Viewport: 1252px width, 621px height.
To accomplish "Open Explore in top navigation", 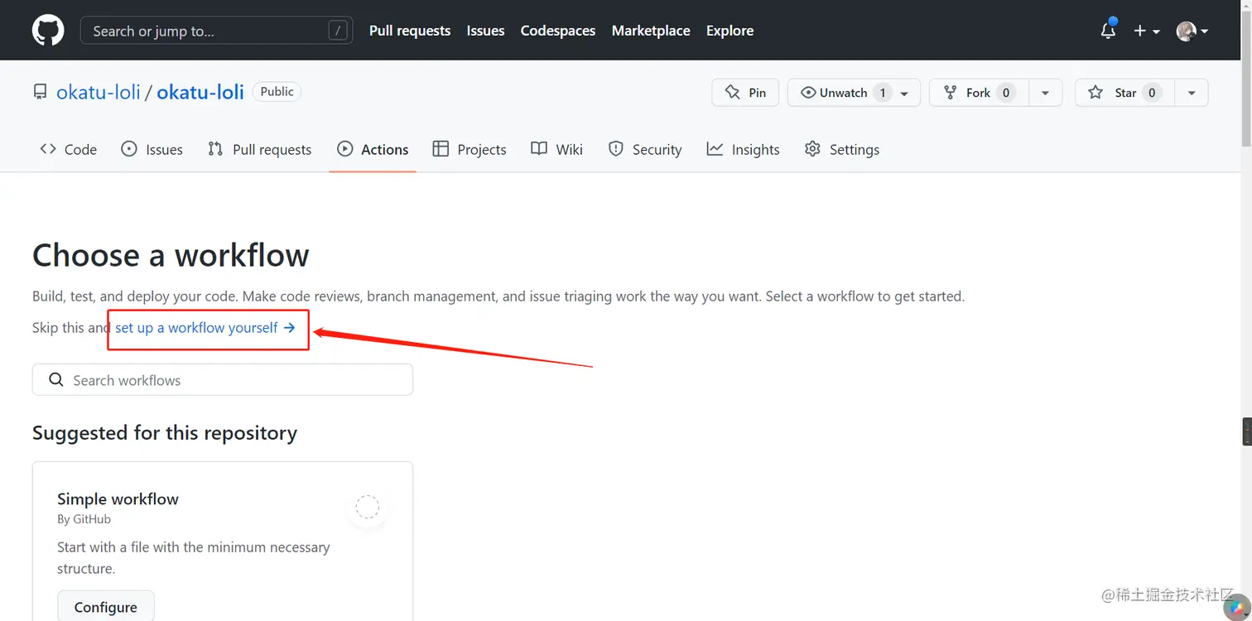I will [730, 31].
